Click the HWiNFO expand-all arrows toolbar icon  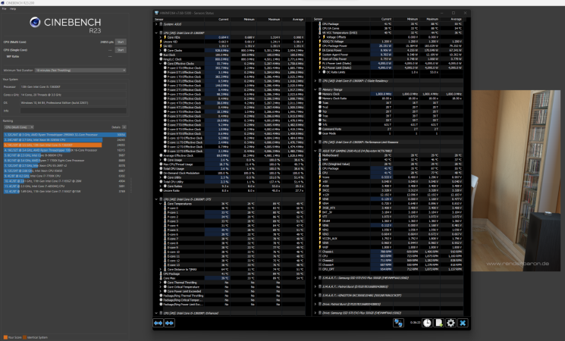pos(159,323)
